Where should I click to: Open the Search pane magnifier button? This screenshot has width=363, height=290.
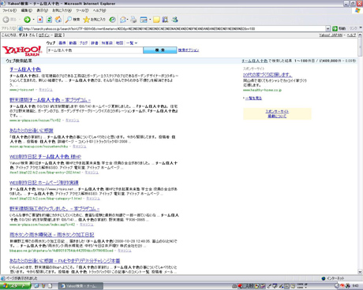[73, 20]
